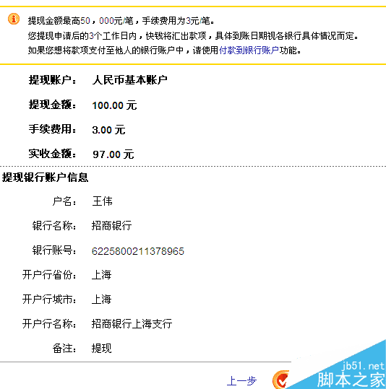Click the 提现账户 label
The height and width of the screenshot is (389, 386).
[53, 80]
